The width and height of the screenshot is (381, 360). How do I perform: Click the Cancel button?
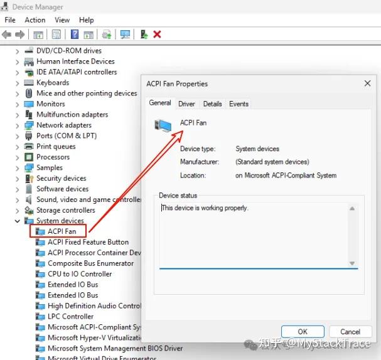[x=350, y=332]
